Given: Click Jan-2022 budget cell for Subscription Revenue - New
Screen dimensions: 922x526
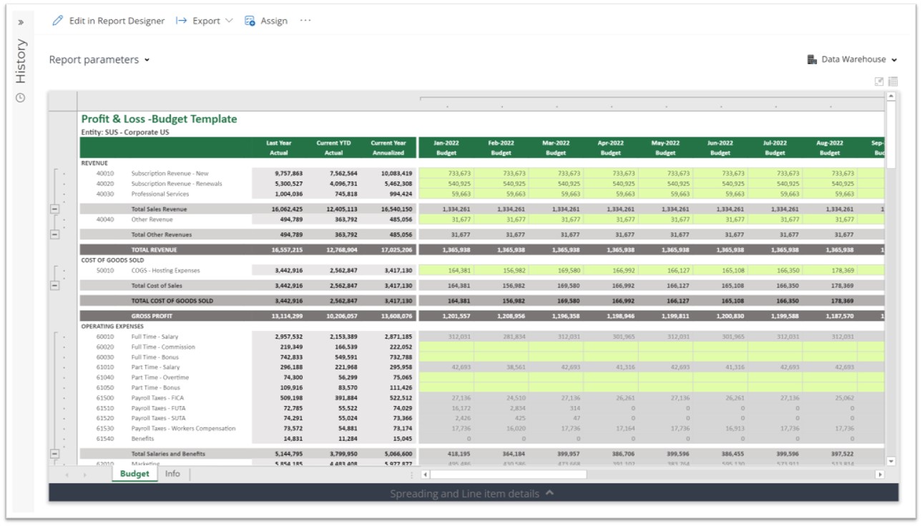Looking at the screenshot, I should point(446,174).
